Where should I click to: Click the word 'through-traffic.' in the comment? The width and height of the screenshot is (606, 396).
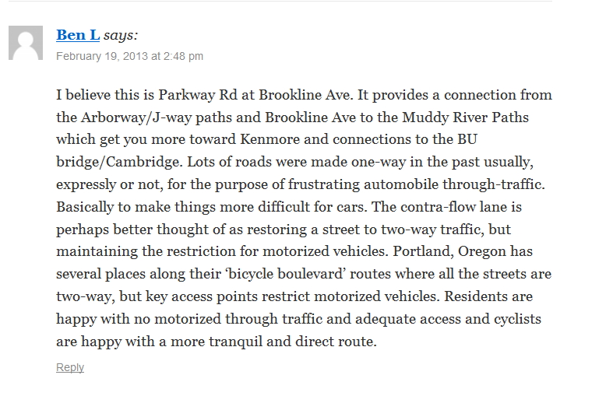tap(494, 185)
